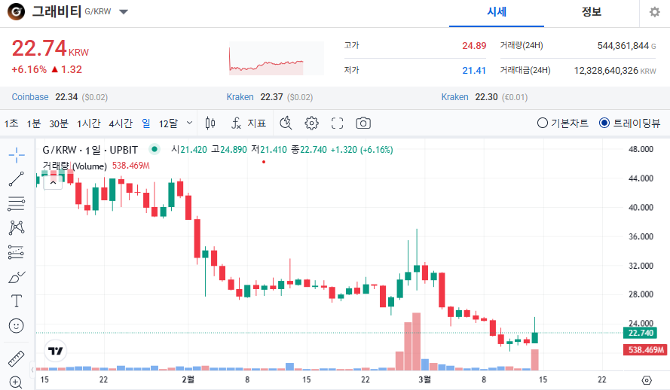Select the long position forecasting tool
This screenshot has height=390, width=670.
(x=17, y=252)
